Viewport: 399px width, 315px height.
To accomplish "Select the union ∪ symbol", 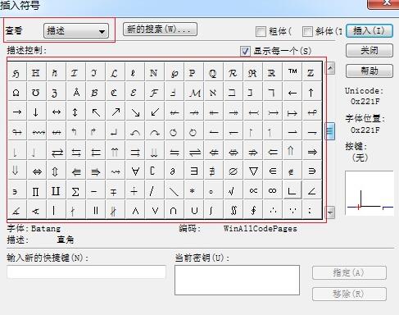I will point(194,210).
